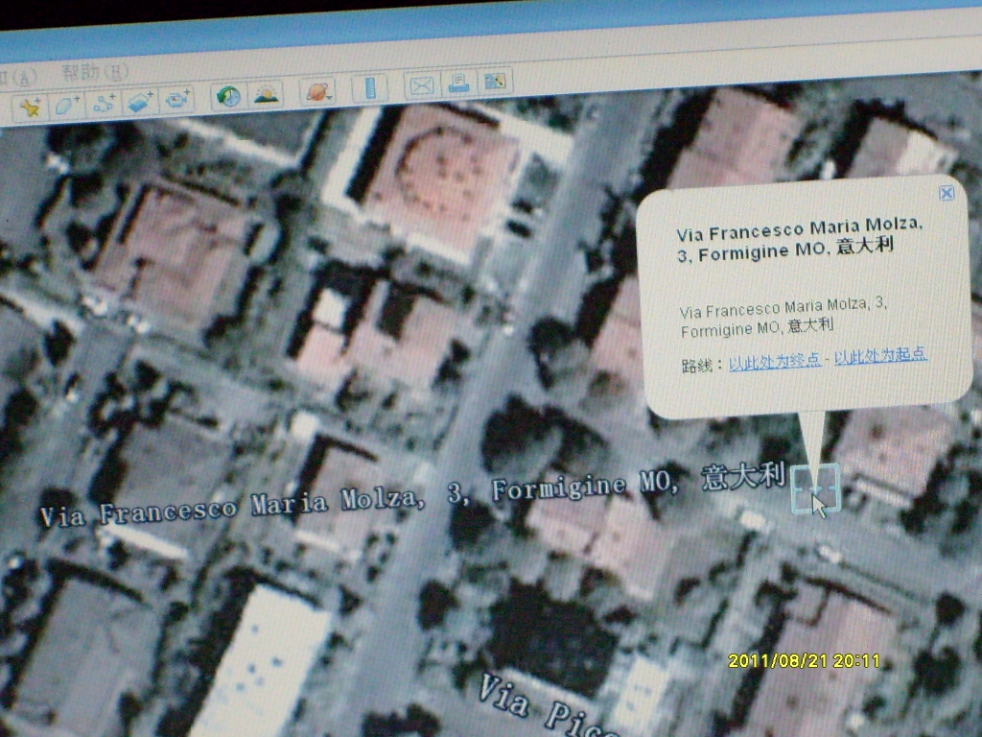Click the 以此处为终点 route link
The height and width of the screenshot is (737, 982).
pos(774,360)
